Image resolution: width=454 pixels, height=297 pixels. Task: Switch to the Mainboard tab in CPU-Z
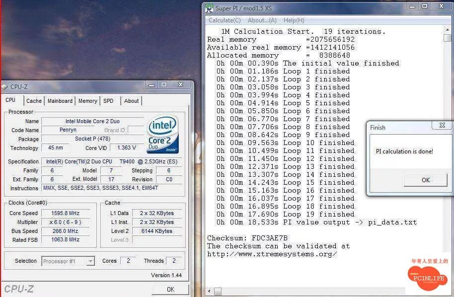click(x=60, y=101)
